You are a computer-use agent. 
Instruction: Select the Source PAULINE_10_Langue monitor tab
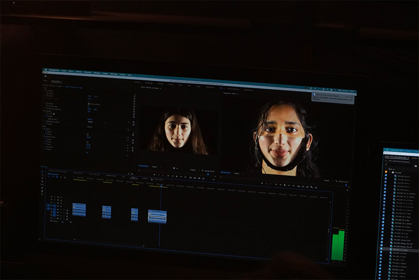pos(151,88)
